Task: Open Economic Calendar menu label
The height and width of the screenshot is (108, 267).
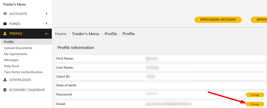Action: coord(27,90)
